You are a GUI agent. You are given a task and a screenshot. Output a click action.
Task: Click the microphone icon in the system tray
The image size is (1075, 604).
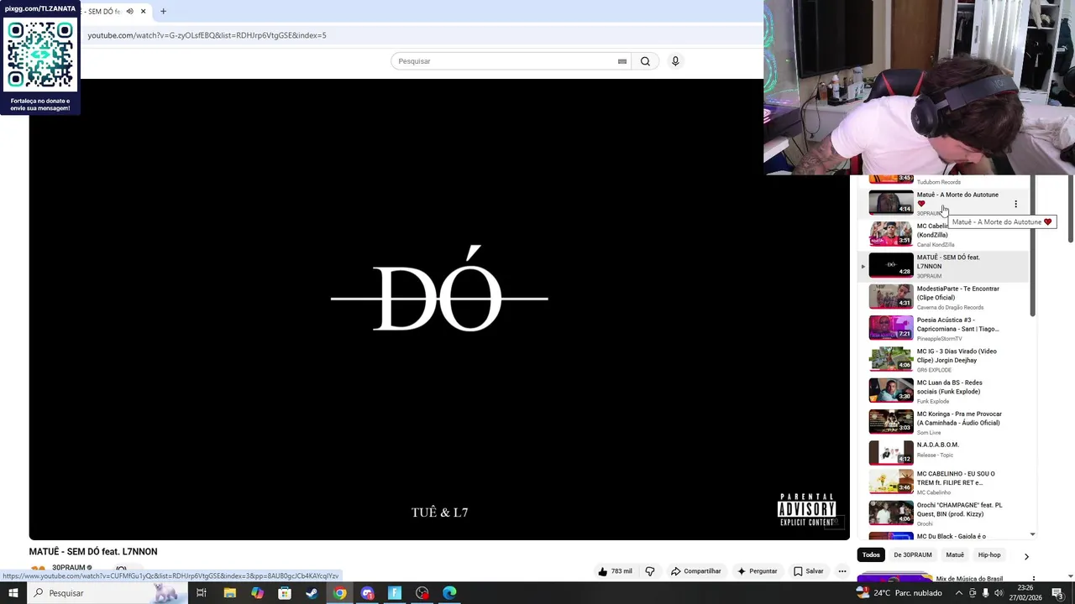click(x=985, y=593)
